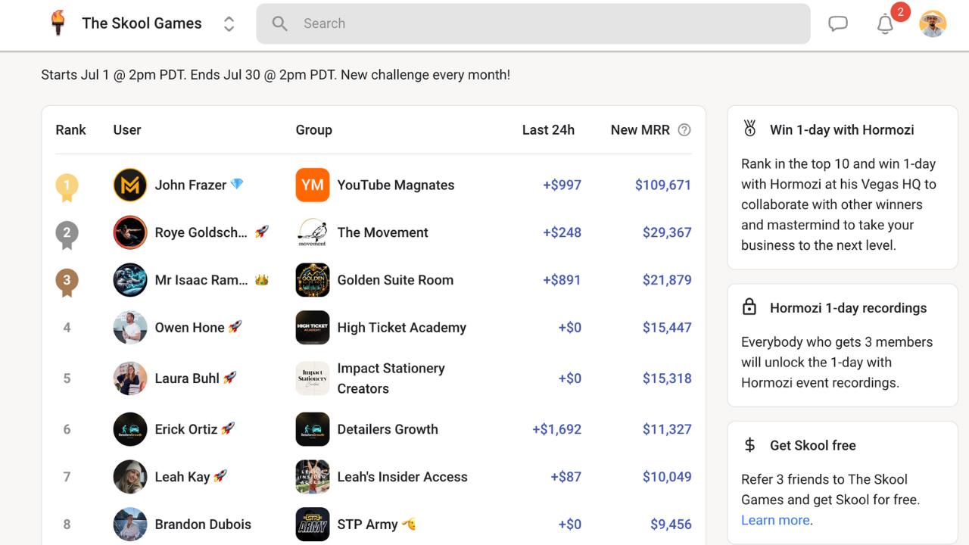Click Brandon Dubois's avatar
The height and width of the screenshot is (545, 969).
[x=130, y=525]
